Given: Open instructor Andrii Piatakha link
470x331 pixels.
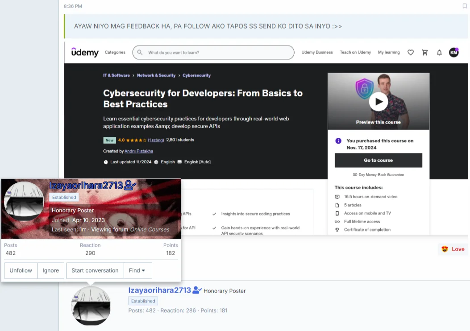Looking at the screenshot, I should (x=139, y=151).
